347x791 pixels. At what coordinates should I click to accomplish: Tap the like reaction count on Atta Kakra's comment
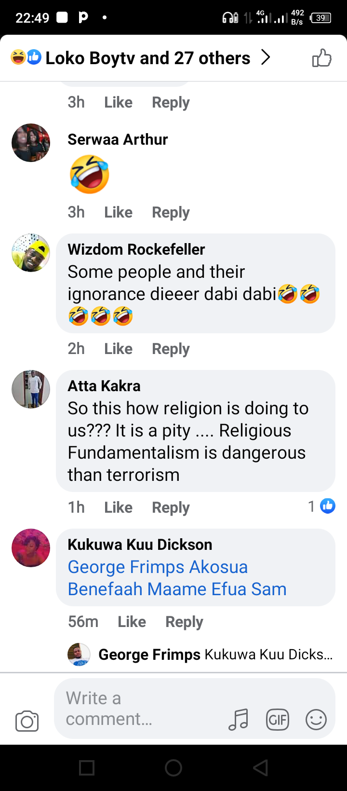(x=321, y=506)
